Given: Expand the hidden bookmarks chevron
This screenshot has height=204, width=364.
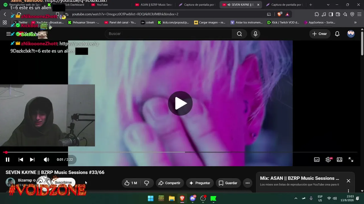Looking at the screenshot, I should click(x=355, y=22).
